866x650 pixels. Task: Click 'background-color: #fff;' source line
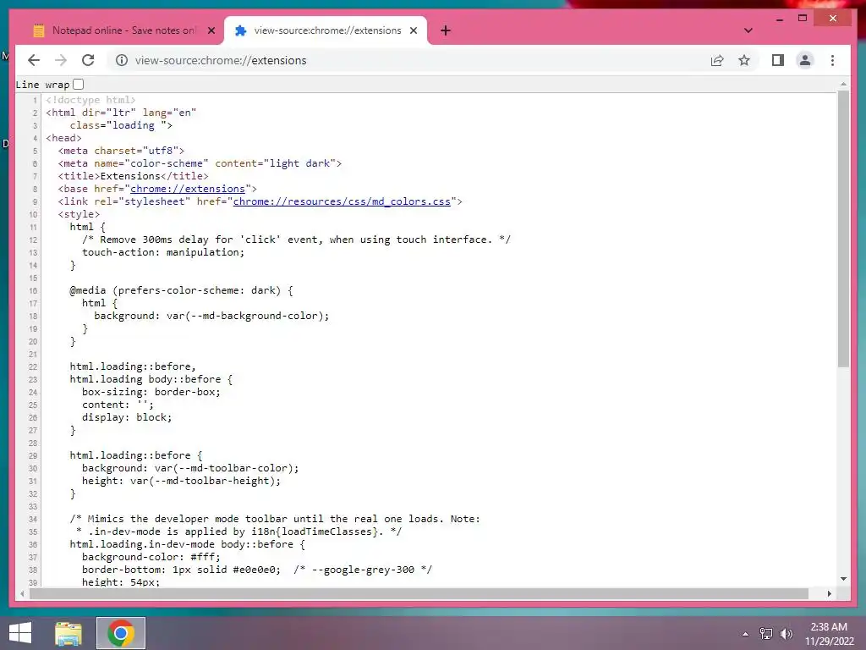click(151, 557)
